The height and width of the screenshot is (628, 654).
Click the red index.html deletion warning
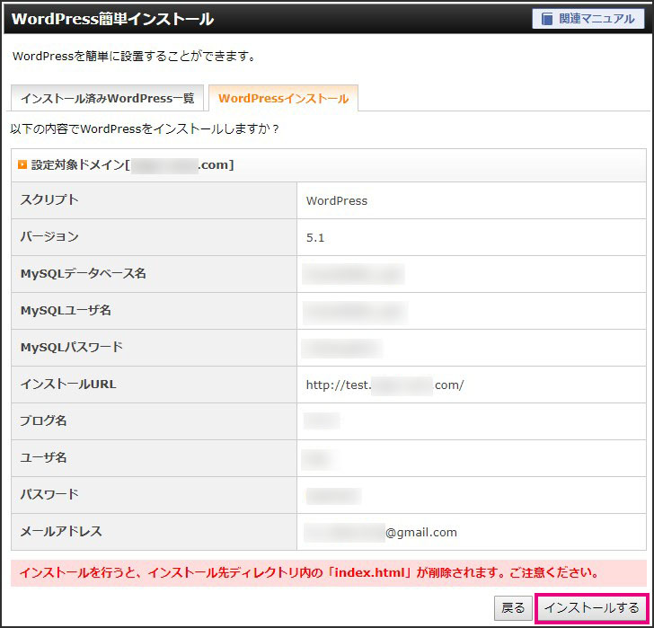[x=329, y=573]
